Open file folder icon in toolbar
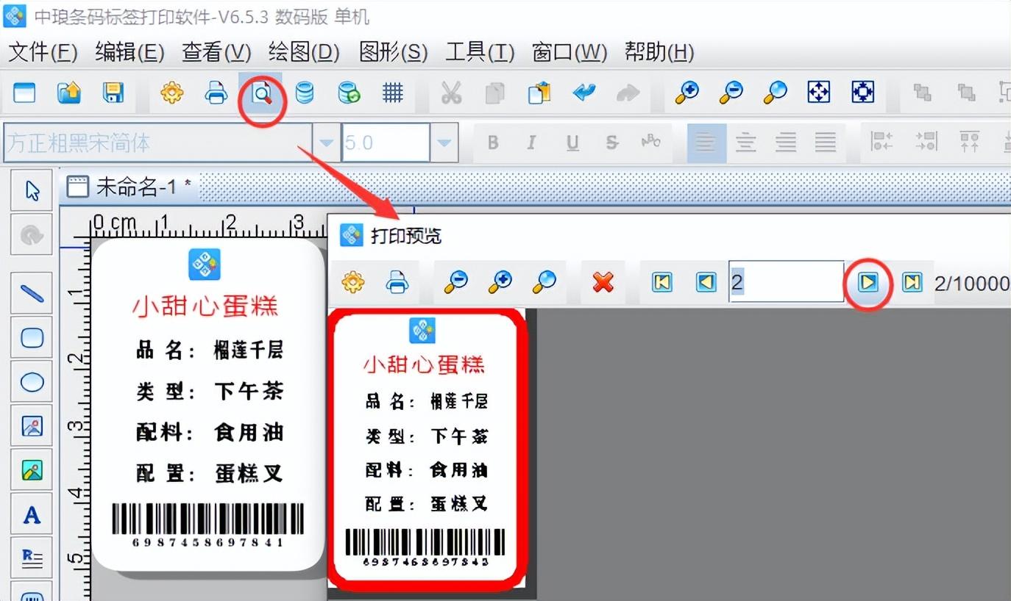The height and width of the screenshot is (601, 1011). 68,93
